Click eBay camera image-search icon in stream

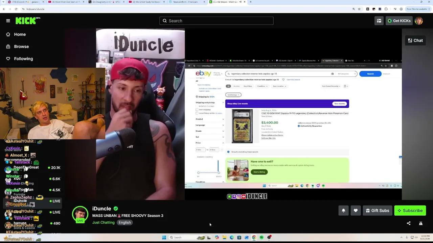coord(332,74)
